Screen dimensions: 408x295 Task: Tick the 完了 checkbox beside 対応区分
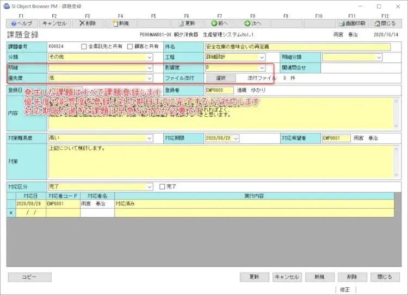(x=162, y=186)
